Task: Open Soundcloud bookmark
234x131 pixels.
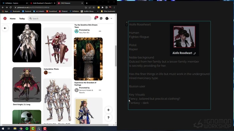Action: [51, 11]
